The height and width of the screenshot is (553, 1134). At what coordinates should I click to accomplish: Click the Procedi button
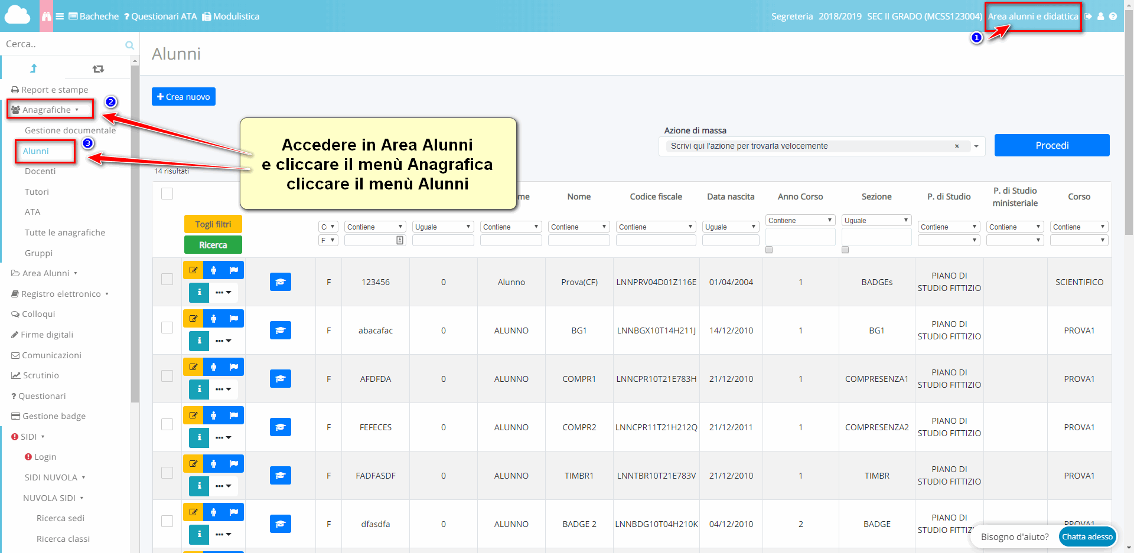[x=1052, y=145]
